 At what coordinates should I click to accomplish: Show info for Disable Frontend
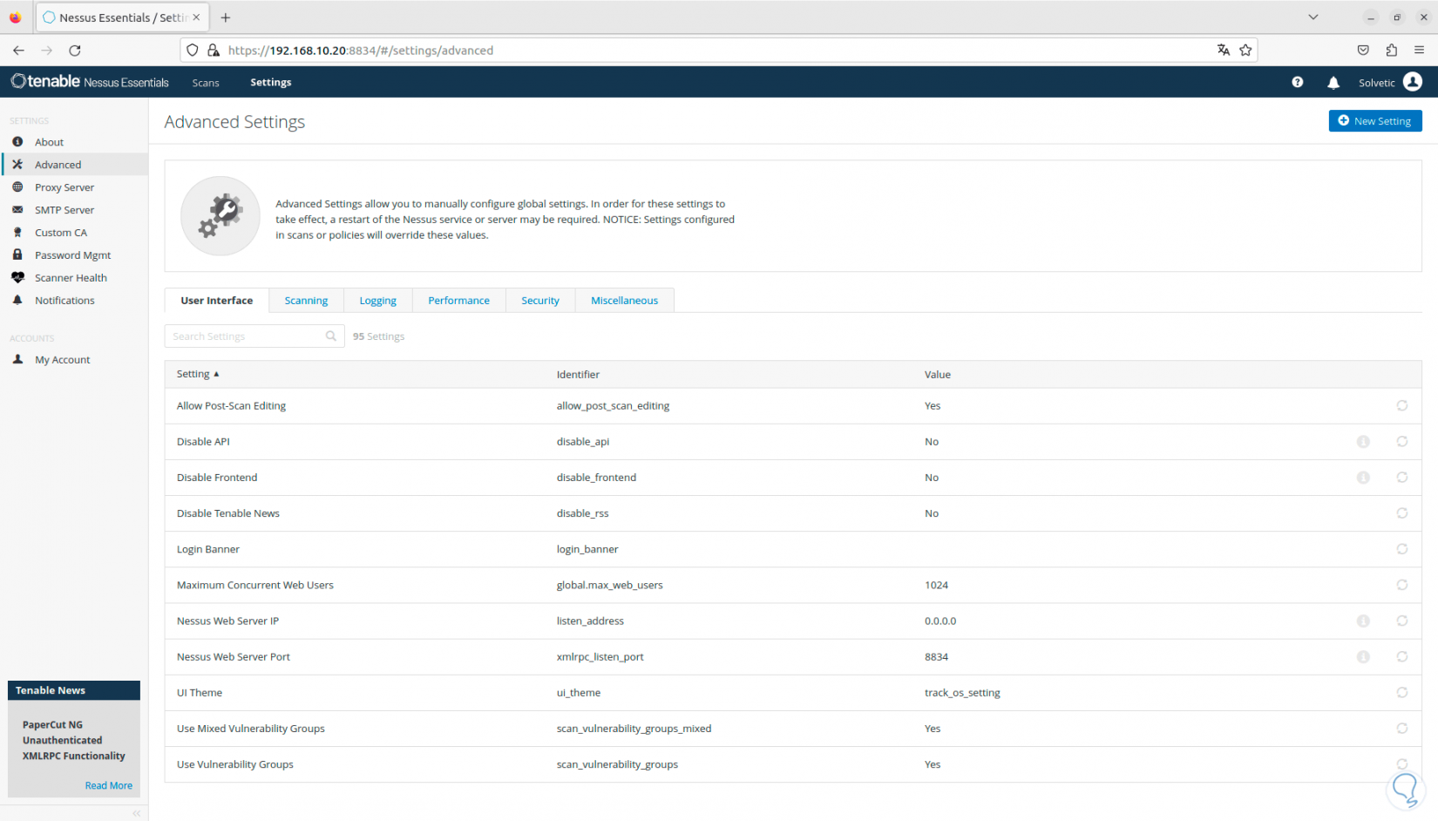(1363, 478)
